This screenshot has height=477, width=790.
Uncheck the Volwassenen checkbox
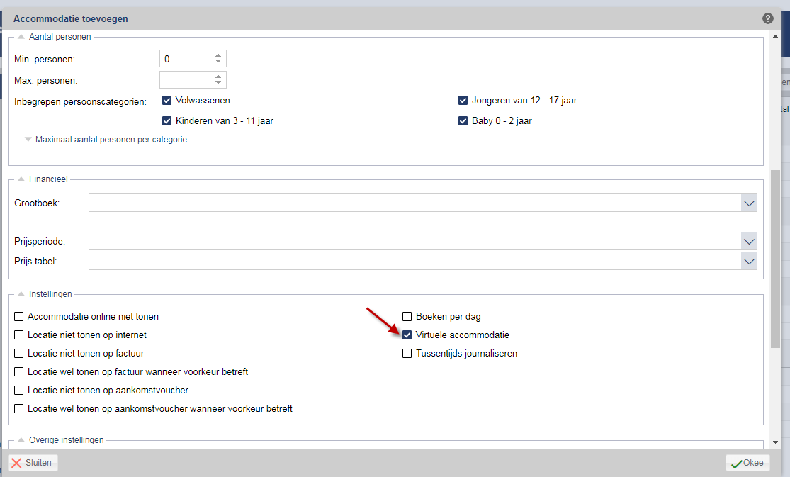tap(167, 101)
